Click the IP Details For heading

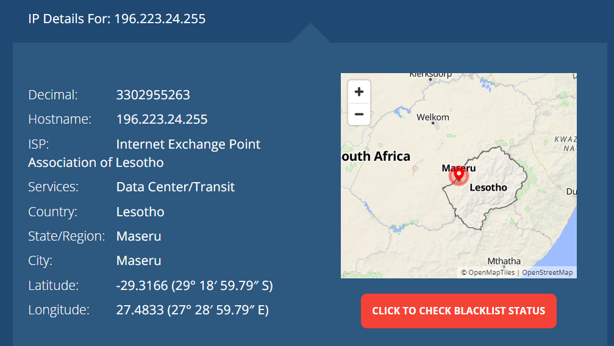(x=116, y=19)
